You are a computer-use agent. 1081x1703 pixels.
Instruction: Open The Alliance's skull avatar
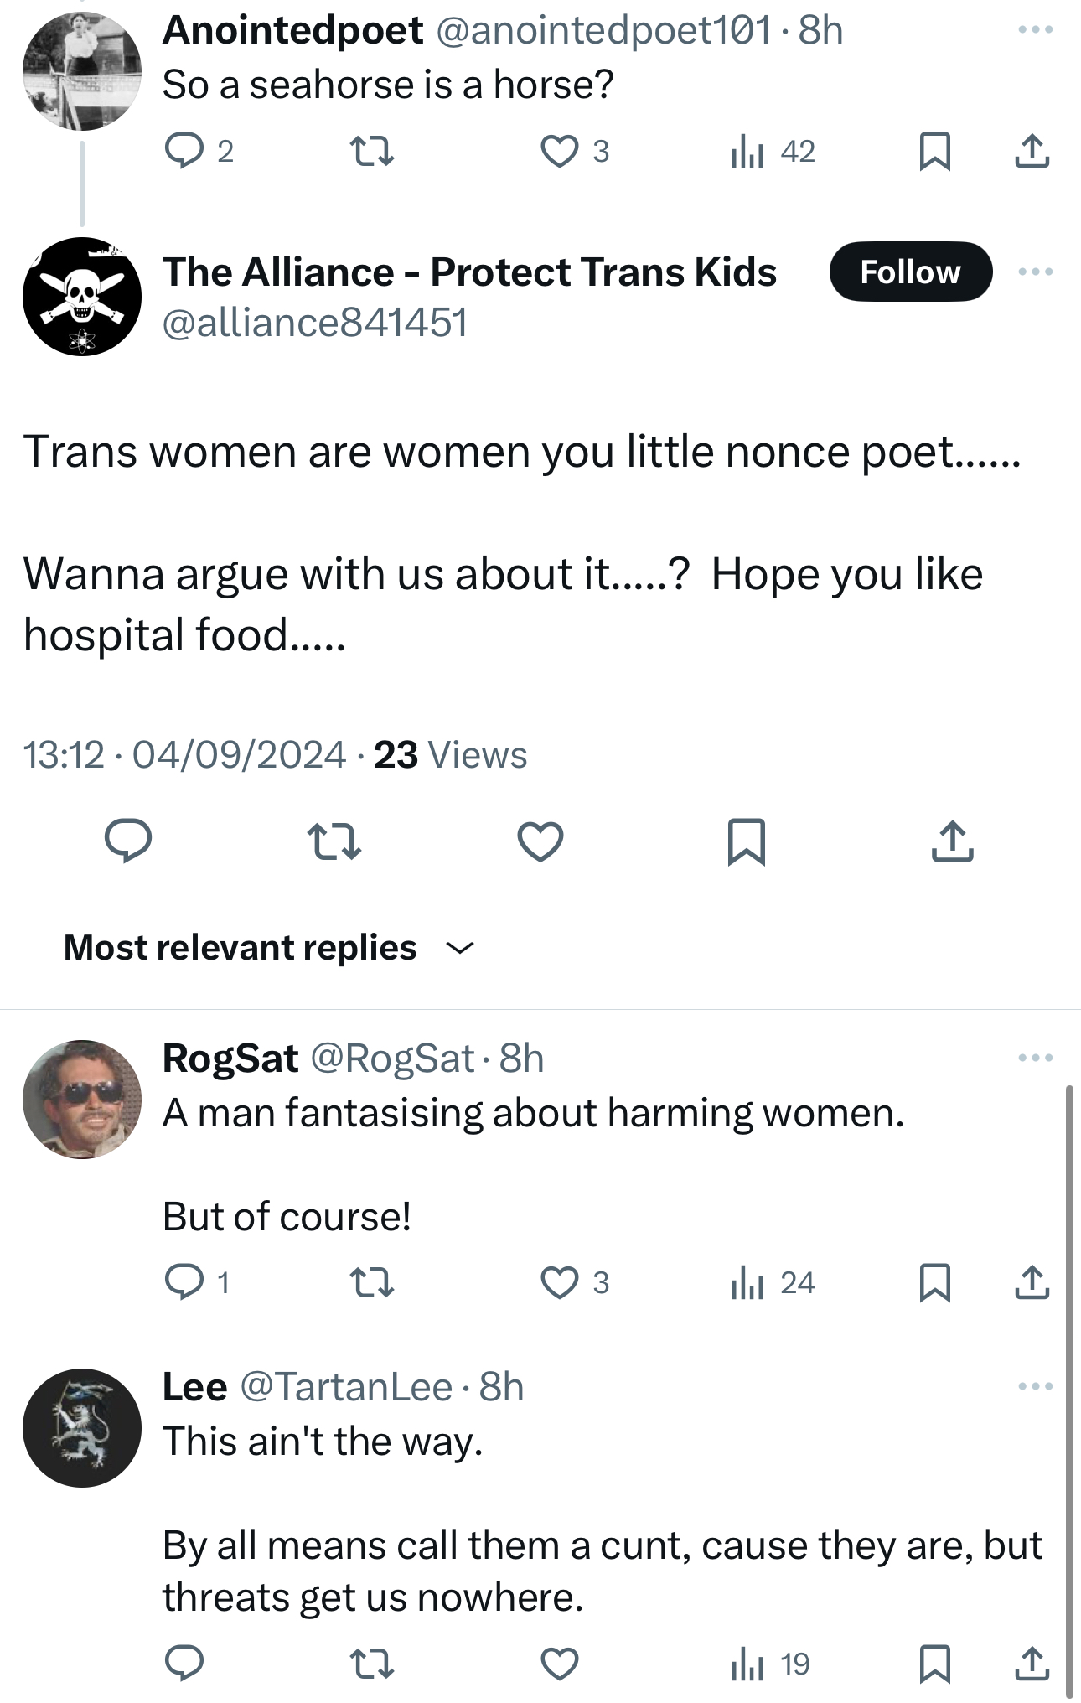(x=82, y=297)
